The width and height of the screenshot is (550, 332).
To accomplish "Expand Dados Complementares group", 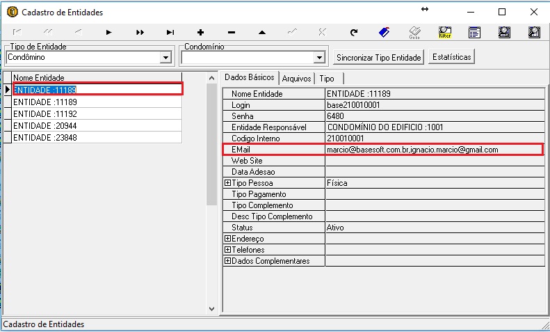I will click(x=227, y=261).
